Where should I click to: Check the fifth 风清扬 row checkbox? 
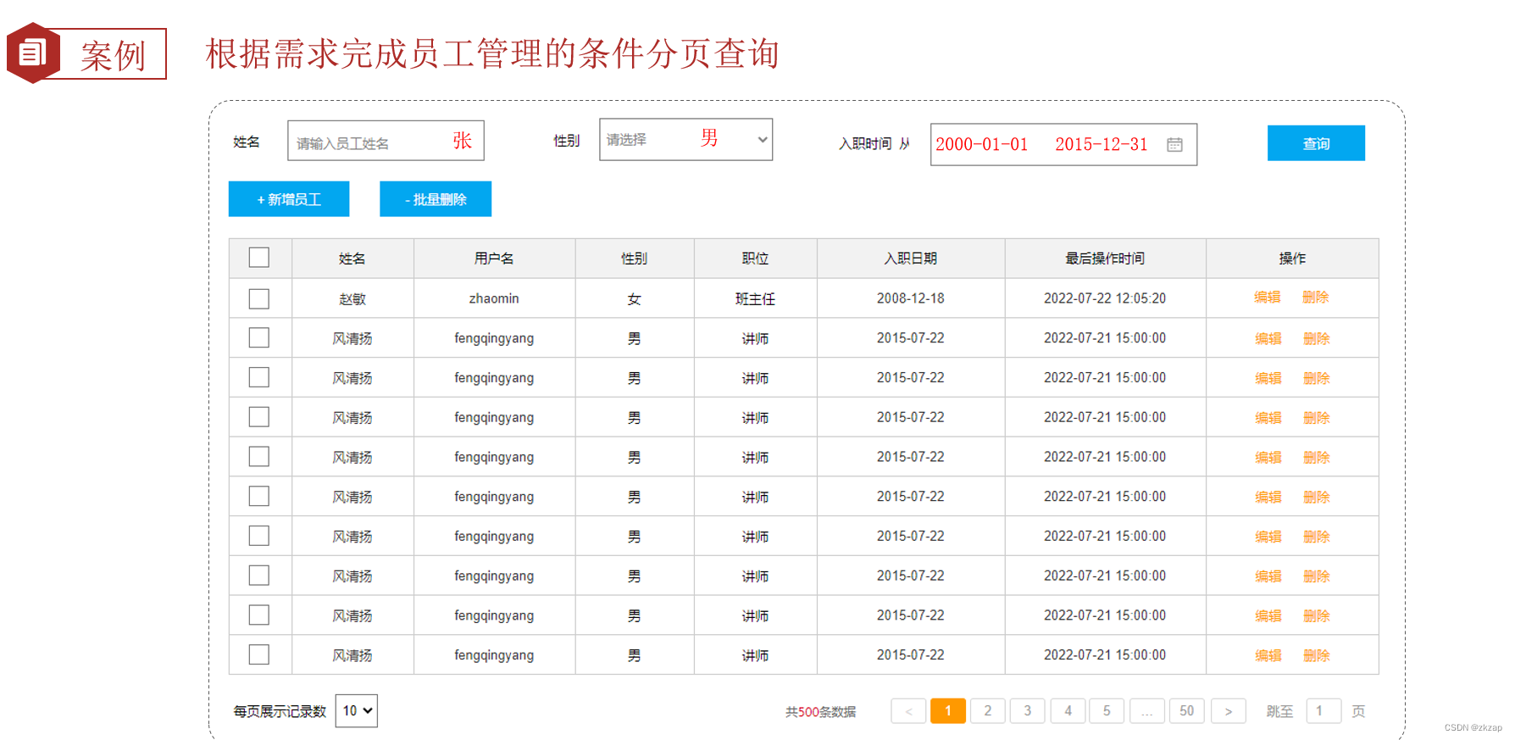[259, 496]
